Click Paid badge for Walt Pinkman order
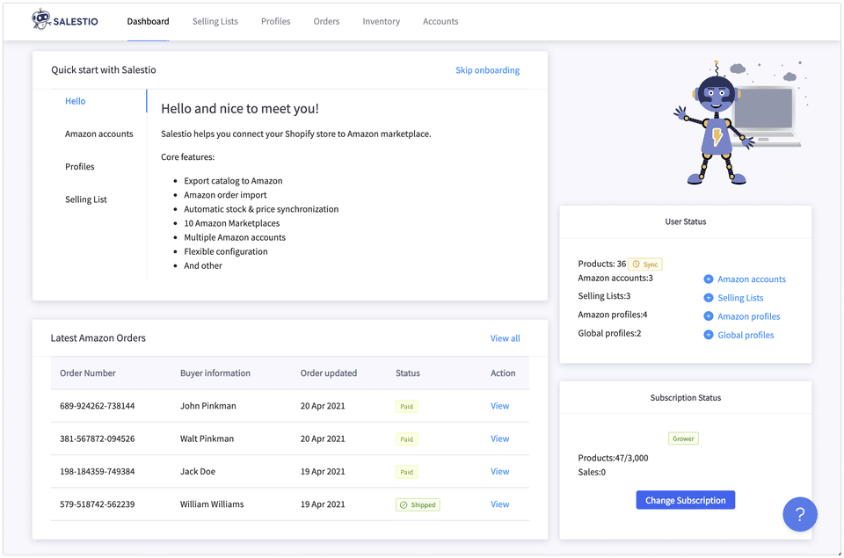Viewport: 844px width, 558px height. click(406, 439)
